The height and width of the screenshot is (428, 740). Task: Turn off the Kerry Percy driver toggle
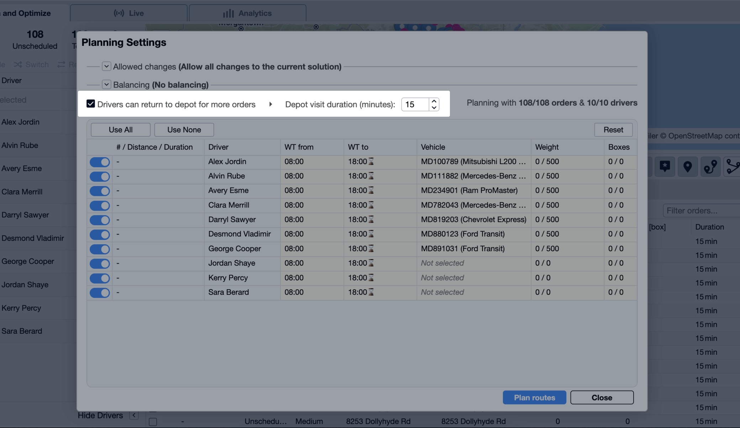(x=100, y=278)
